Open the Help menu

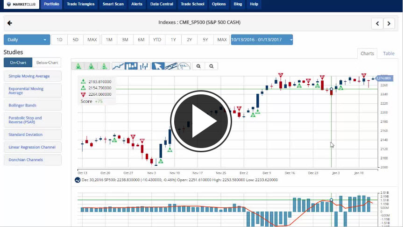point(254,4)
